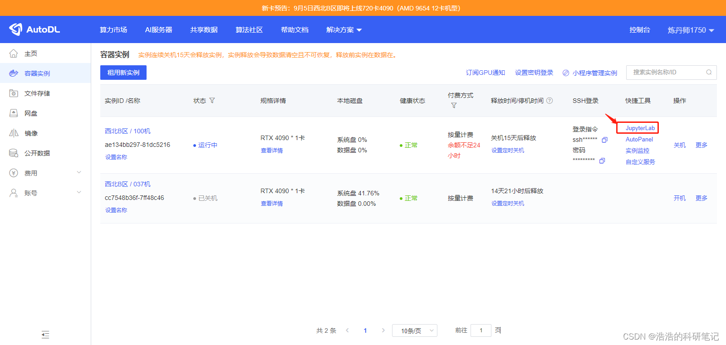Click the 公开数据 public data icon
Image resolution: width=726 pixels, height=345 pixels.
coord(14,153)
